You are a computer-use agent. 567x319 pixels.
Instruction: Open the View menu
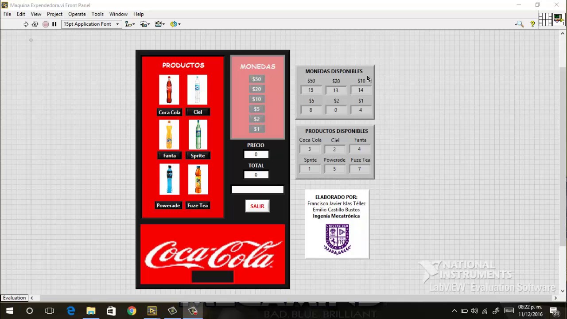click(36, 14)
